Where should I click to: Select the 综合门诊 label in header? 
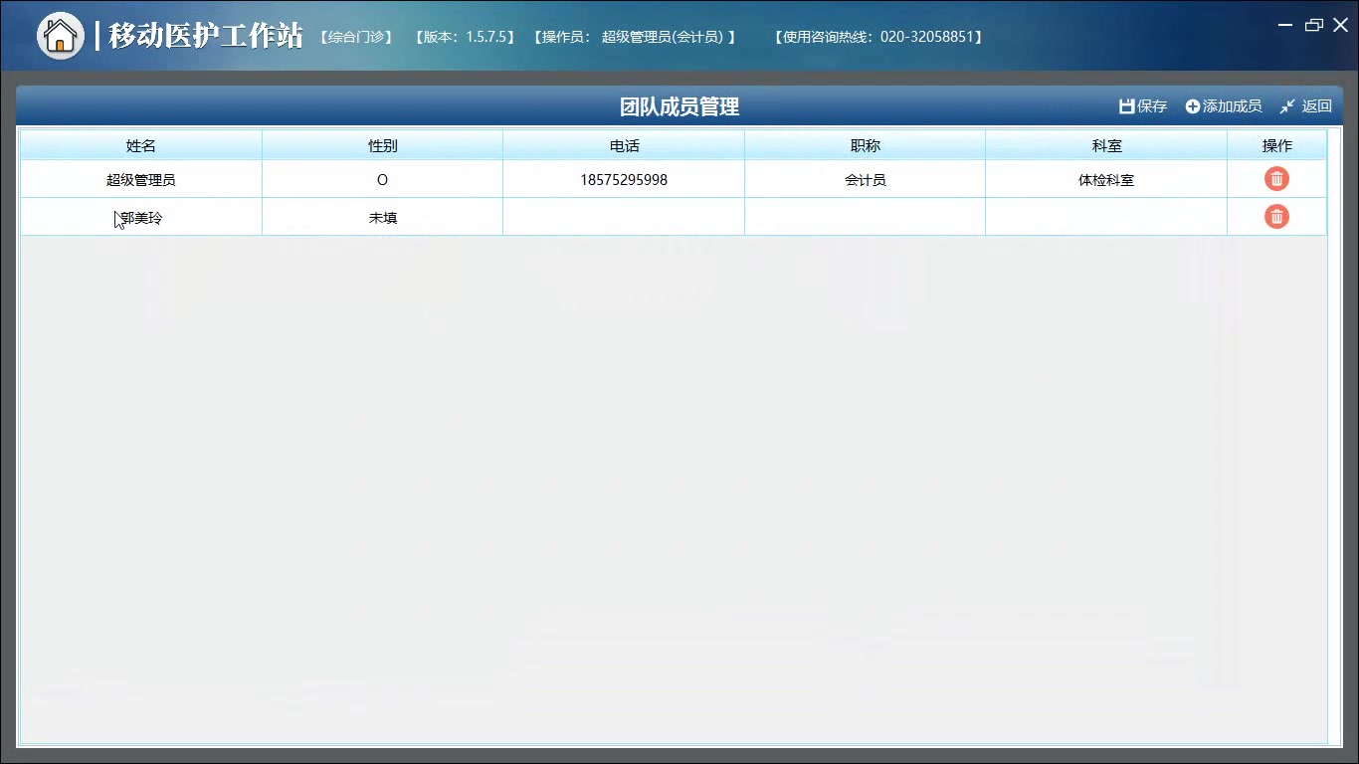click(x=356, y=37)
